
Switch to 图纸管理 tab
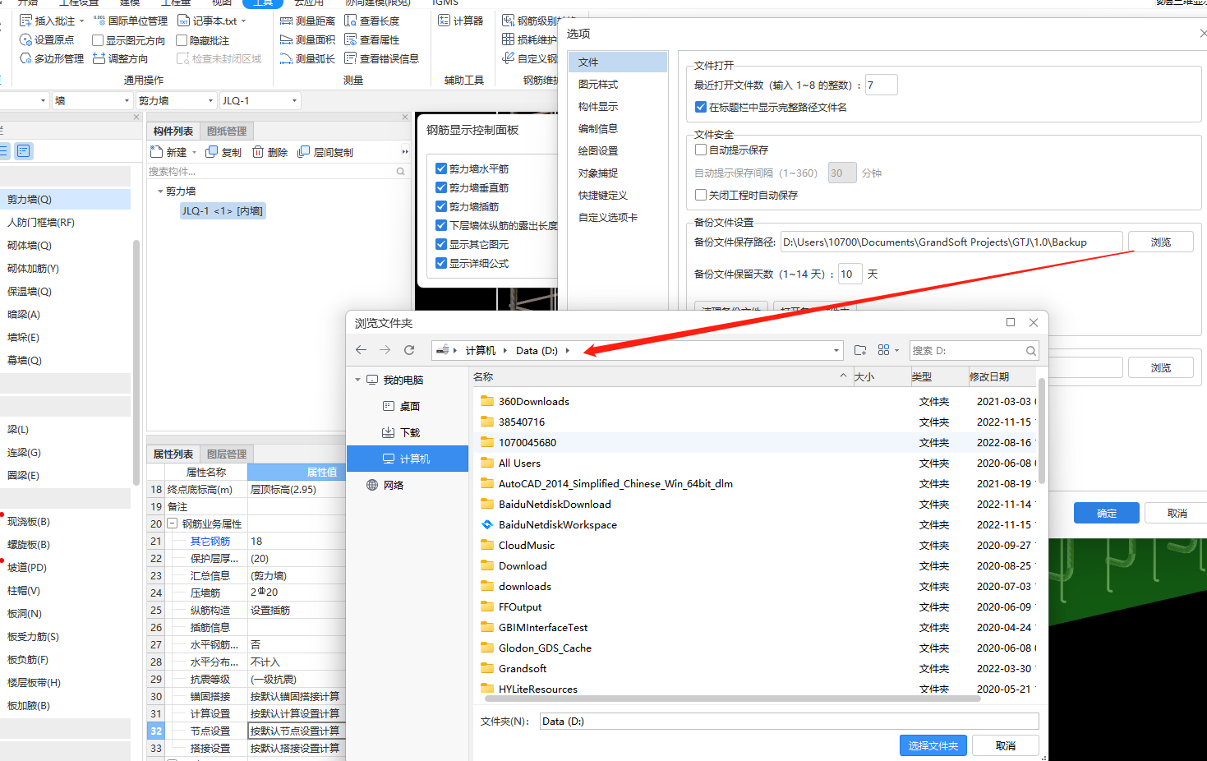click(227, 131)
